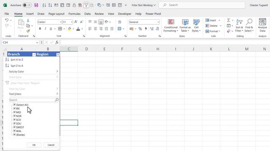The image size is (270, 151).
Task: Open Analyze Data
Action: 262,25
